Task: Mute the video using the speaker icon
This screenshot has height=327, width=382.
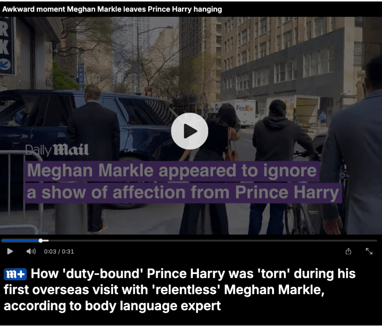Action: [31, 251]
